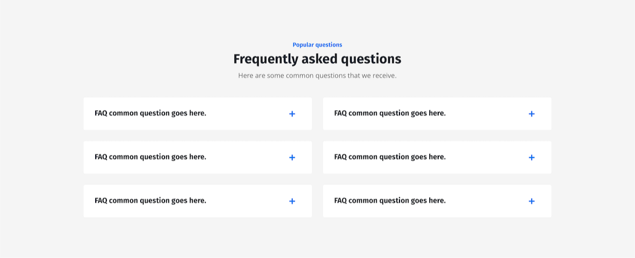Click the "Frequently asked questions" heading
This screenshot has height=258, width=635.
point(317,59)
